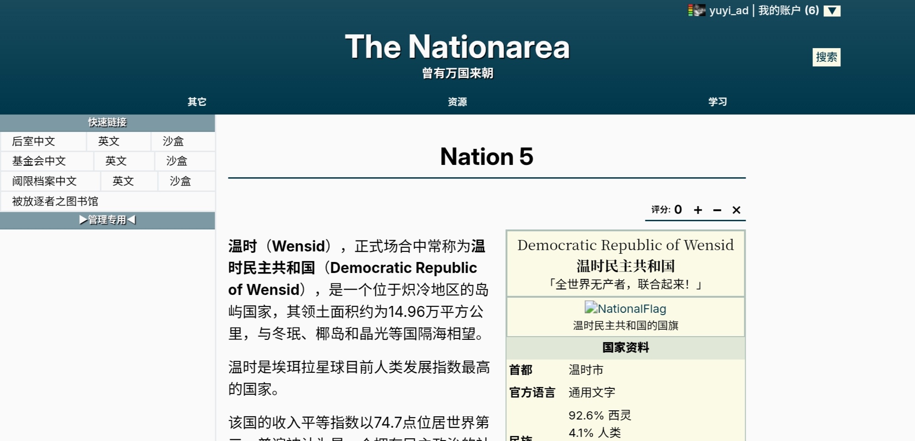
Task: Open the account dropdown arrow
Action: click(832, 11)
